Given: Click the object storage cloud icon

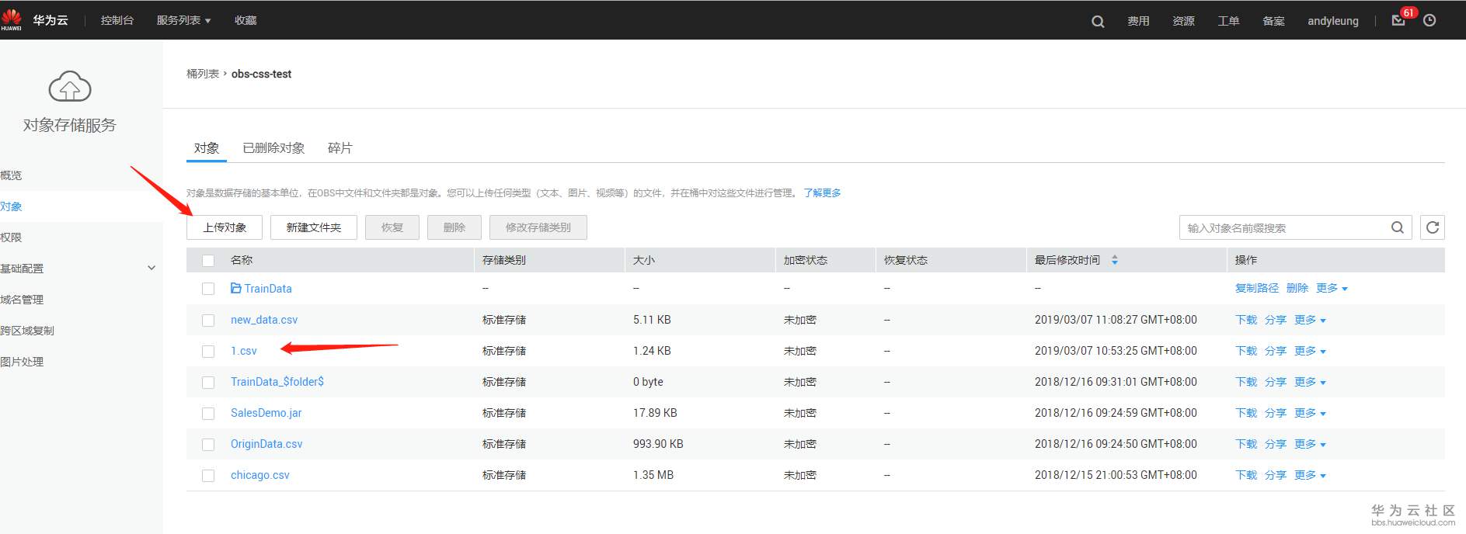Looking at the screenshot, I should point(70,86).
